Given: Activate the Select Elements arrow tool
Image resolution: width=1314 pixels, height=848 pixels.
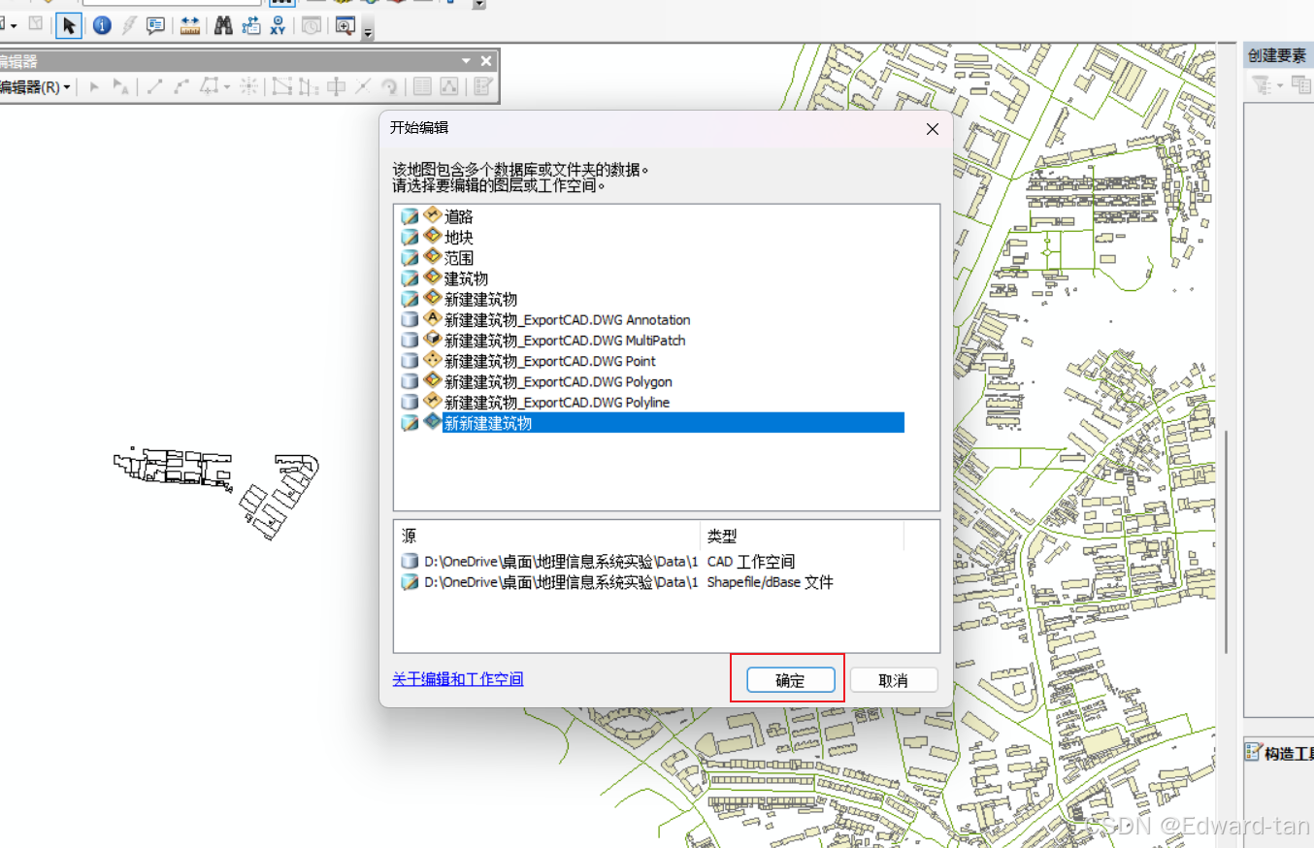Looking at the screenshot, I should tap(68, 26).
